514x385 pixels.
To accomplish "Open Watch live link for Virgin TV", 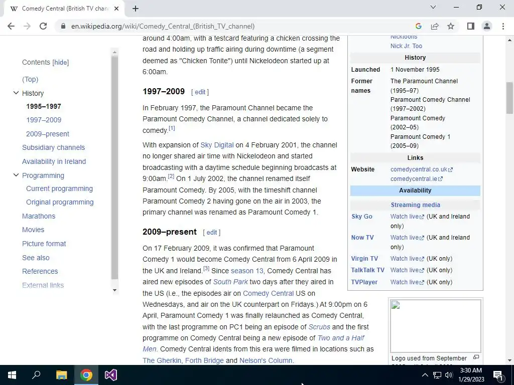I will [407, 259].
